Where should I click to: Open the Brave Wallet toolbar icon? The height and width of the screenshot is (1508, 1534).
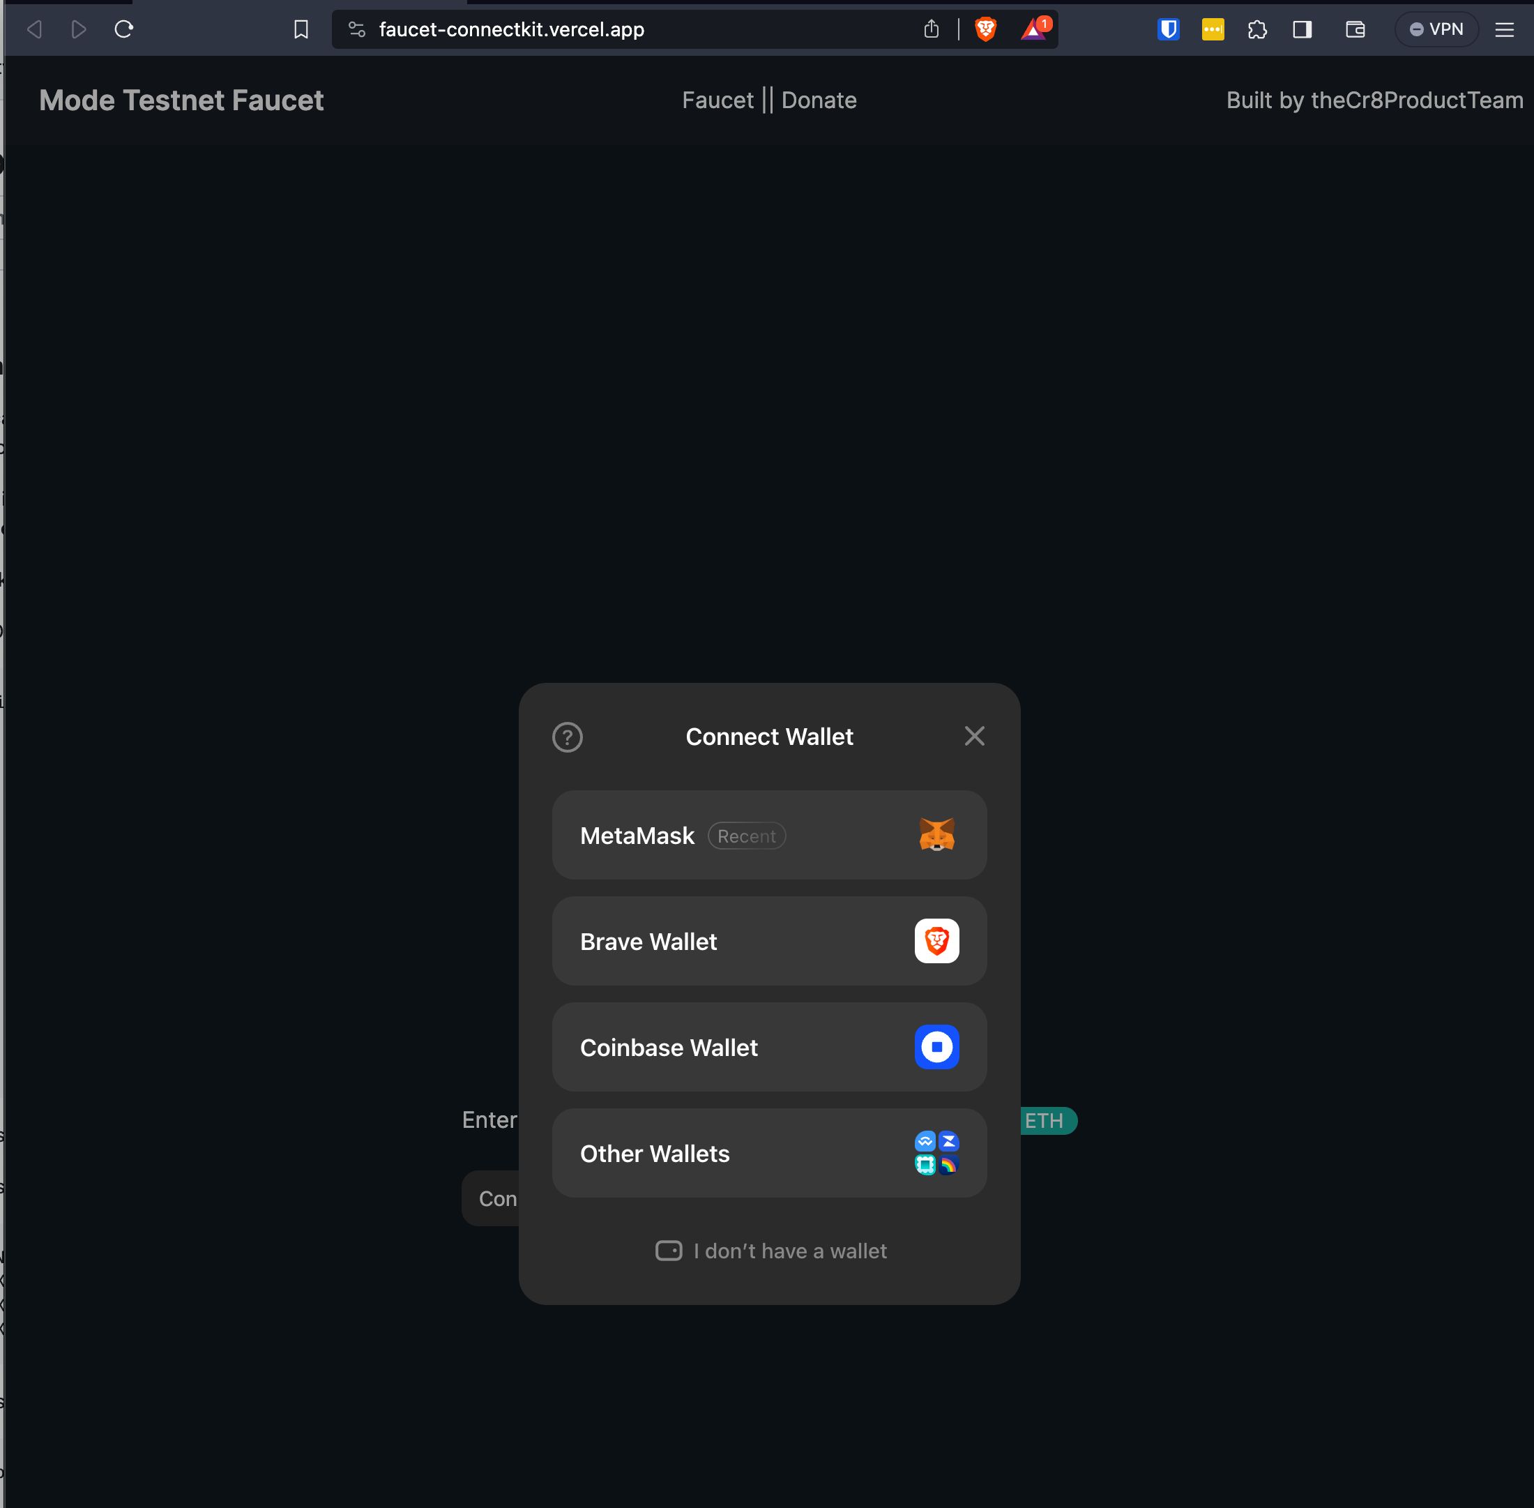point(1355,29)
